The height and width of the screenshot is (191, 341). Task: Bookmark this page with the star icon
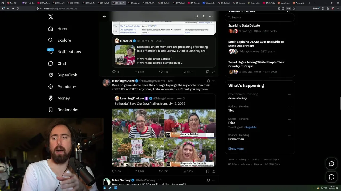(294, 8)
